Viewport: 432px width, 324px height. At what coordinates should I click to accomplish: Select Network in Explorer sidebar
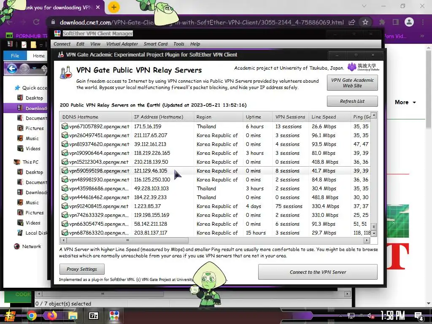tap(27, 246)
